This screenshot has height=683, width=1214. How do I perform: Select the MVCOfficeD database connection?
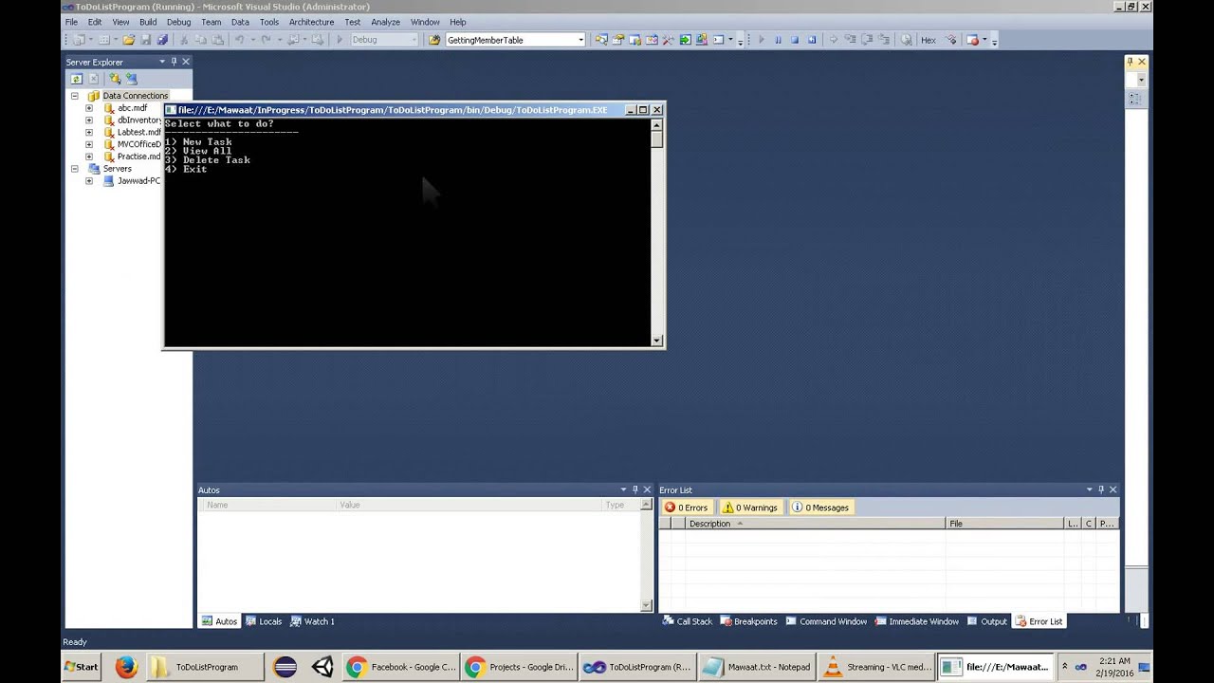(x=139, y=144)
